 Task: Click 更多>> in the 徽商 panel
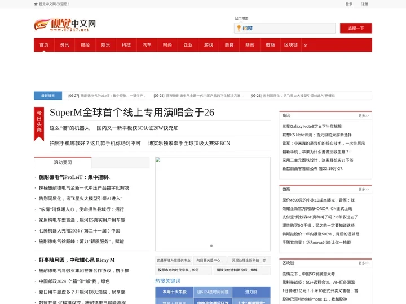(364, 190)
